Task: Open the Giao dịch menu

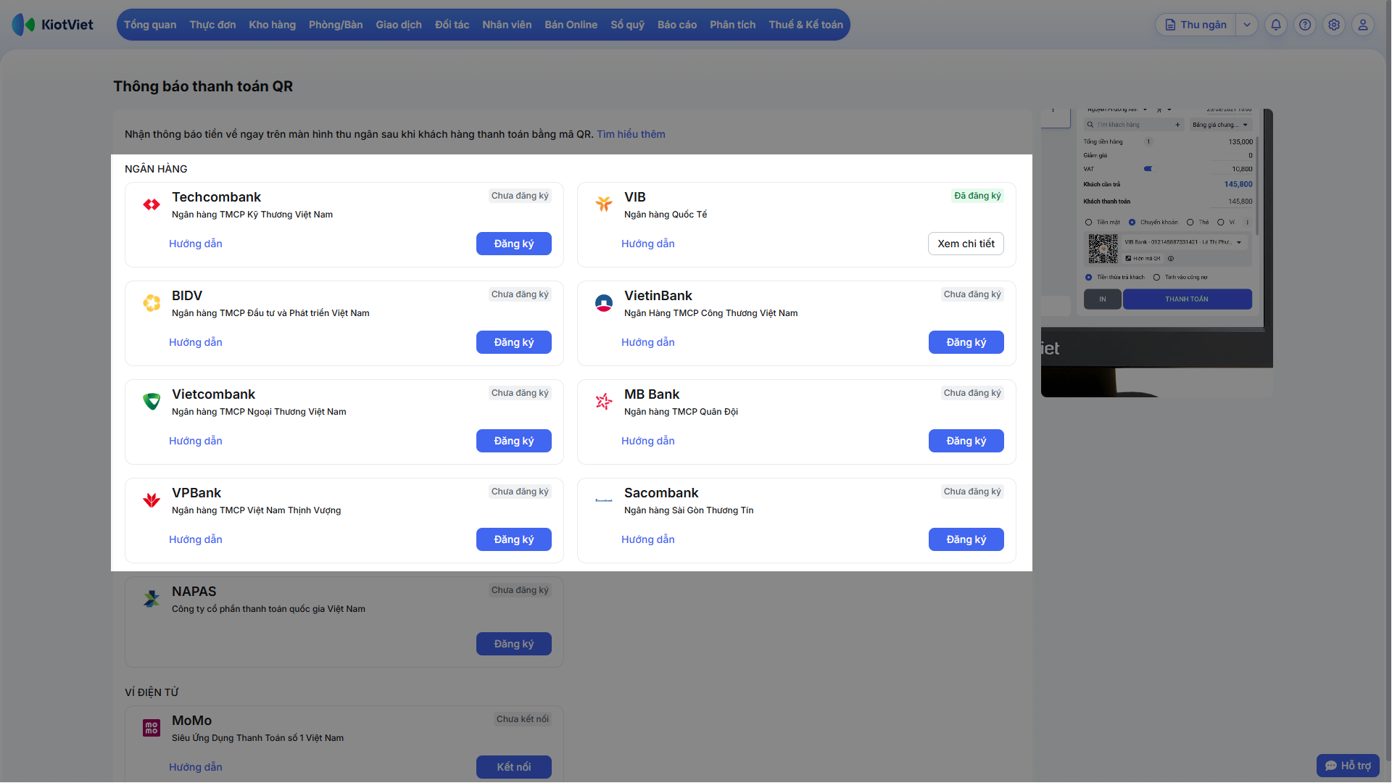Action: (x=399, y=25)
